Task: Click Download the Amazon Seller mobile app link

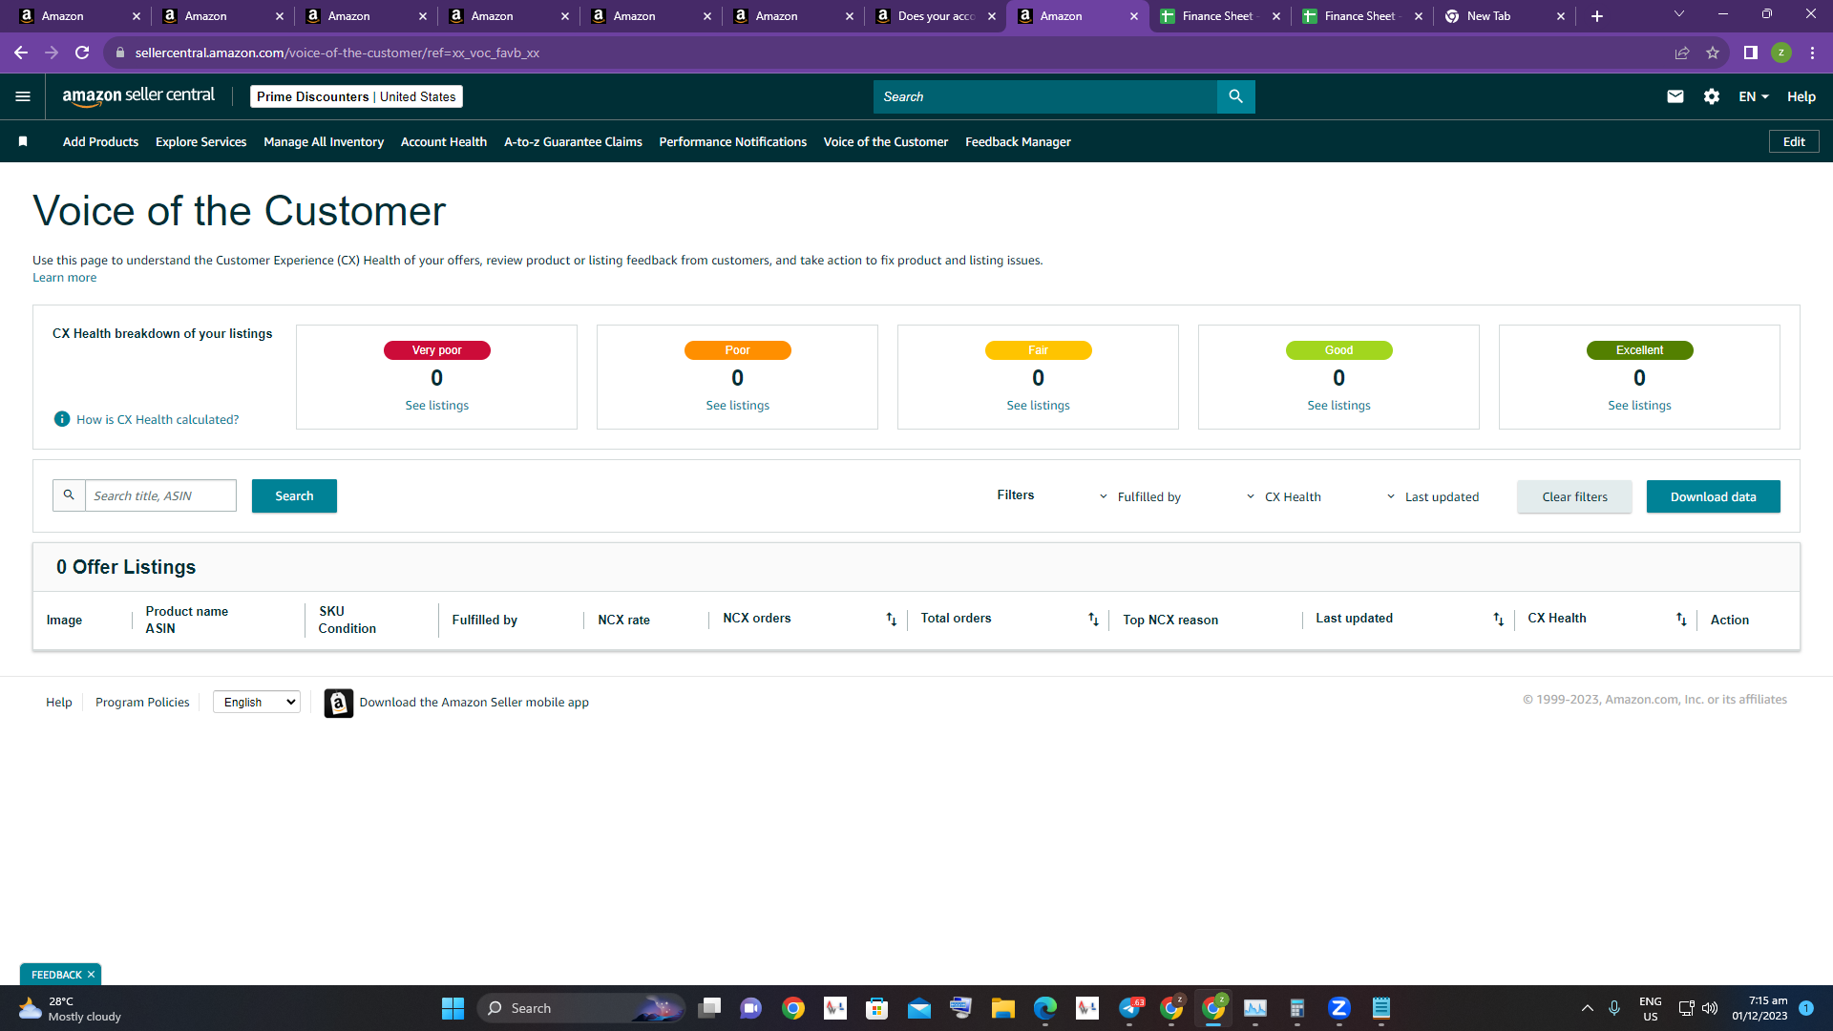Action: click(x=474, y=702)
